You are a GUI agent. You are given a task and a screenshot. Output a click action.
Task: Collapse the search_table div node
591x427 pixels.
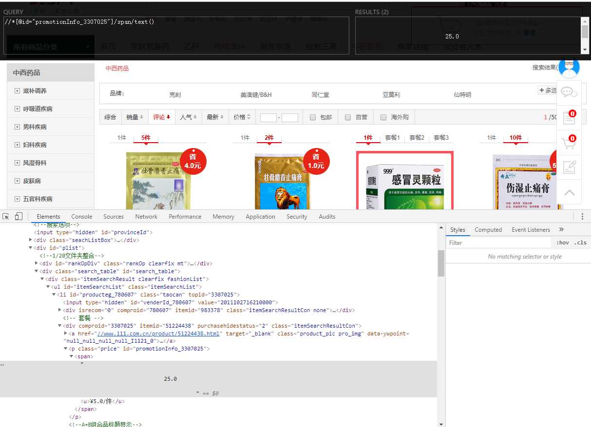point(37,271)
